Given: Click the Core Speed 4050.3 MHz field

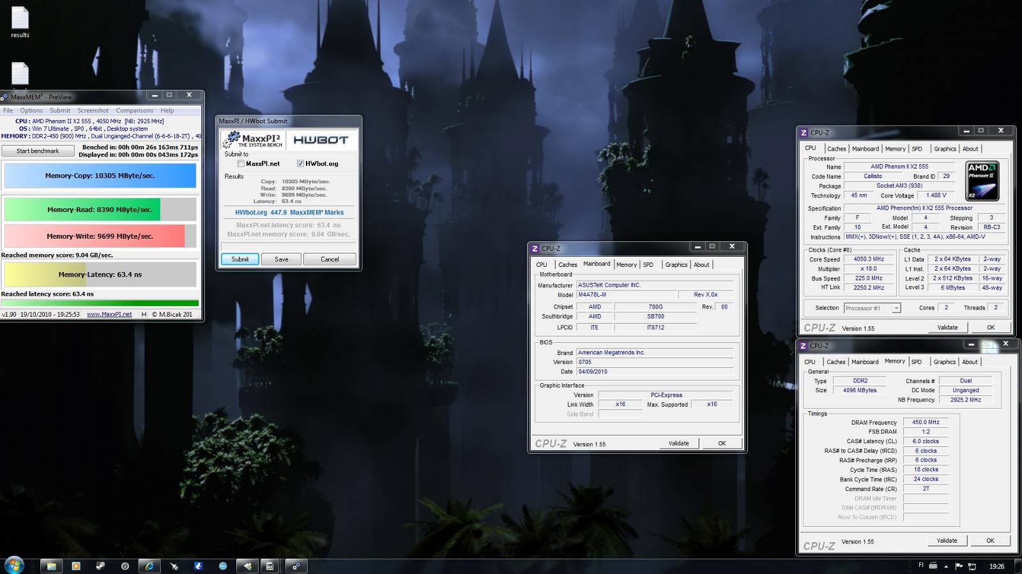Looking at the screenshot, I should point(869,259).
